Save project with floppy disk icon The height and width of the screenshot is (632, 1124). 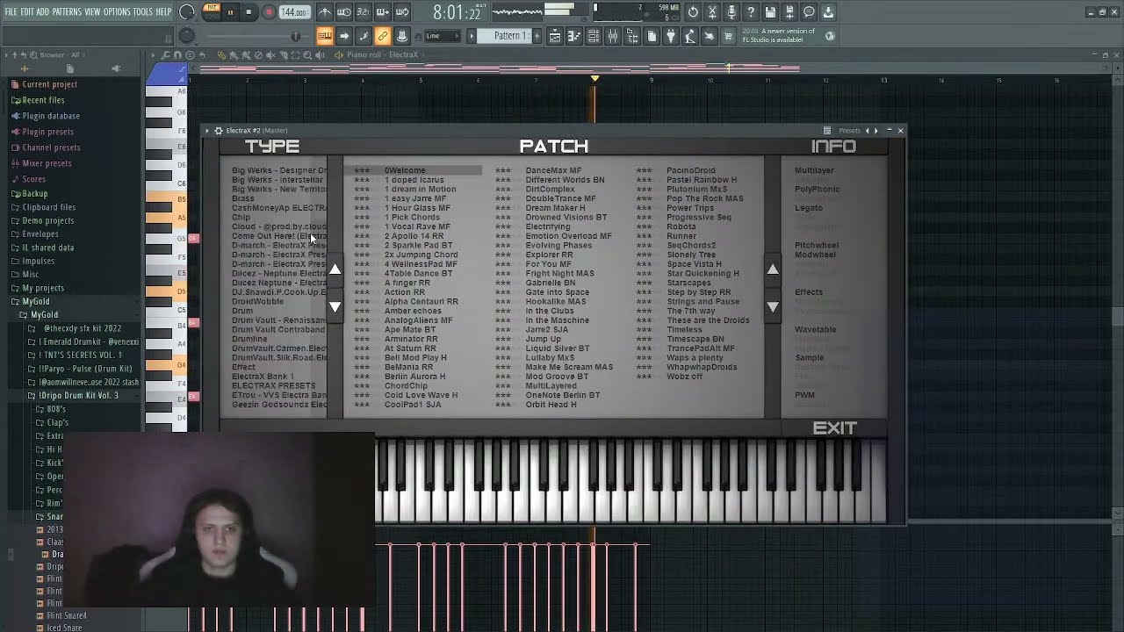[x=770, y=12]
